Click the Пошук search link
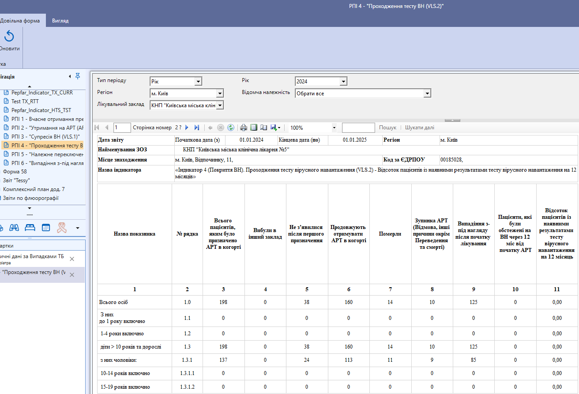579x394 pixels. click(x=387, y=128)
